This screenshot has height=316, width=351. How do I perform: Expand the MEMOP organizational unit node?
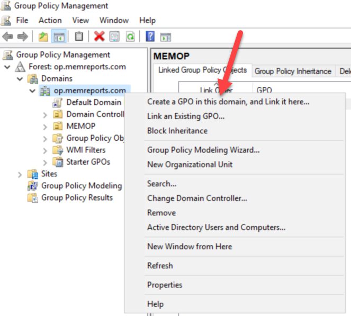[x=45, y=127]
